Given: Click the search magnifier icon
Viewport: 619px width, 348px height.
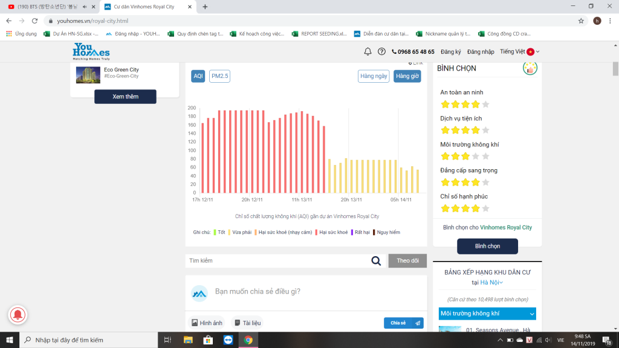Looking at the screenshot, I should (376, 261).
